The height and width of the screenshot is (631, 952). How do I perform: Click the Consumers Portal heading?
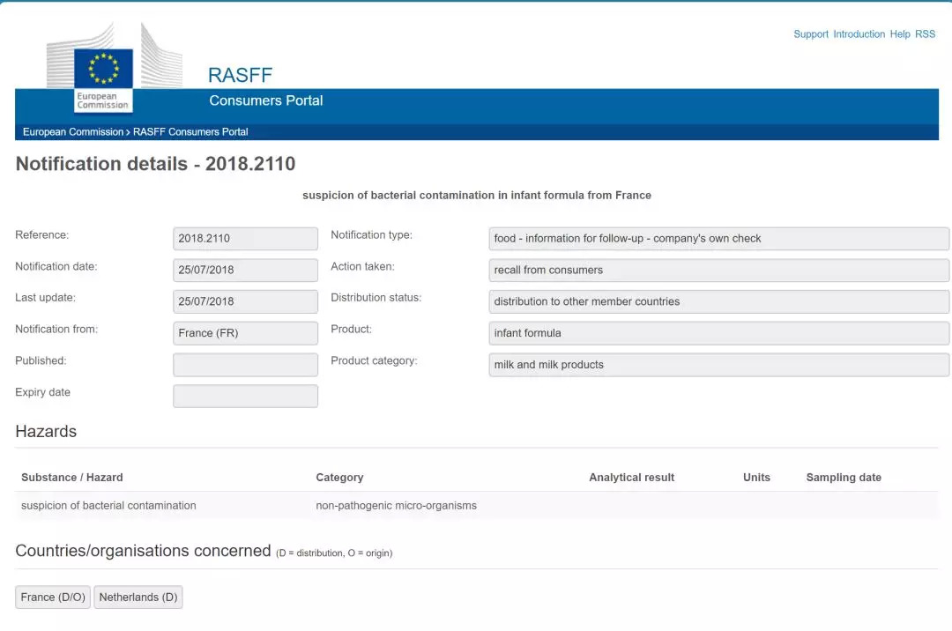coord(266,100)
